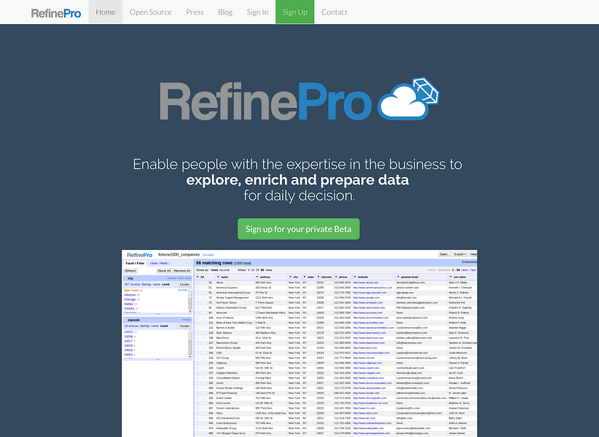Screen dimensions: 599x437
Task: Star the American Express row
Action: pyautogui.click(x=198, y=288)
